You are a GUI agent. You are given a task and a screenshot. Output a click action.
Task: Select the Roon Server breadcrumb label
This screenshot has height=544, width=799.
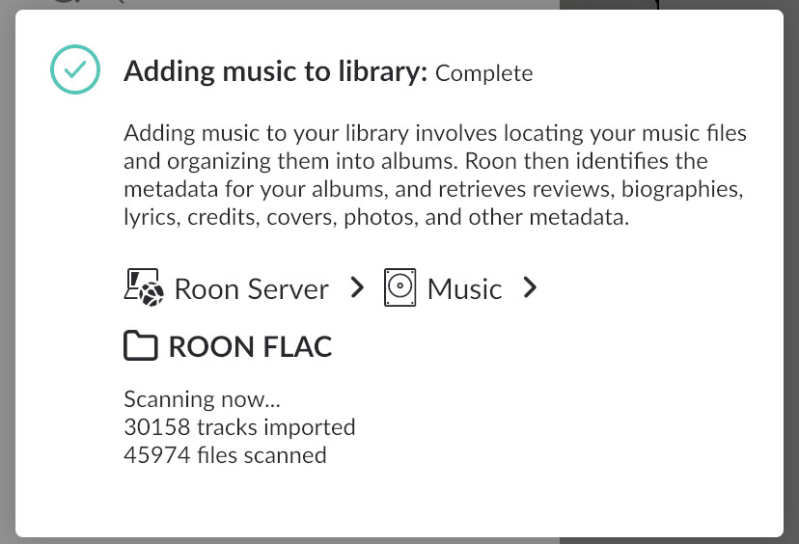tap(251, 288)
